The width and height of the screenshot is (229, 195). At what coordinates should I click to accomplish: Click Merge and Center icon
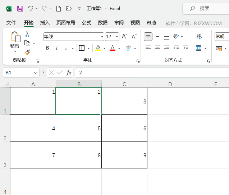point(198,48)
